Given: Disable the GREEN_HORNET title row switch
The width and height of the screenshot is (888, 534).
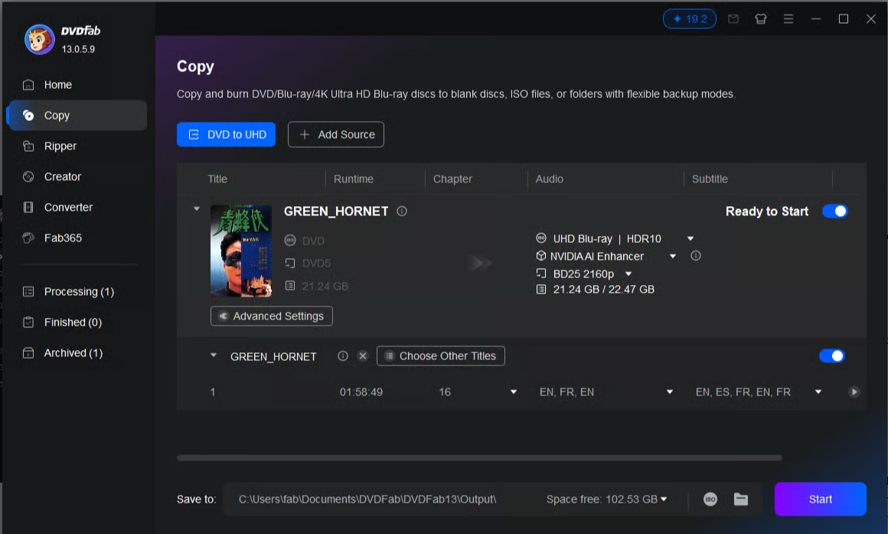Looking at the screenshot, I should pos(831,356).
